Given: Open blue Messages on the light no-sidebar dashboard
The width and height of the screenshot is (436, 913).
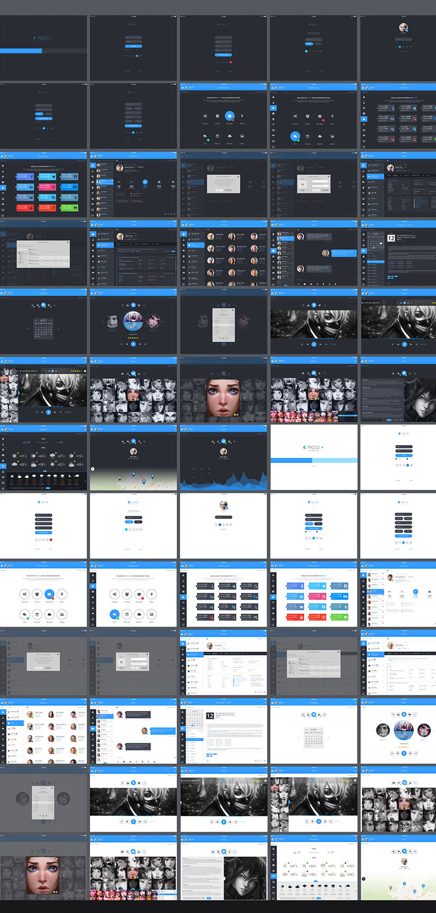Looking at the screenshot, I should click(x=50, y=594).
